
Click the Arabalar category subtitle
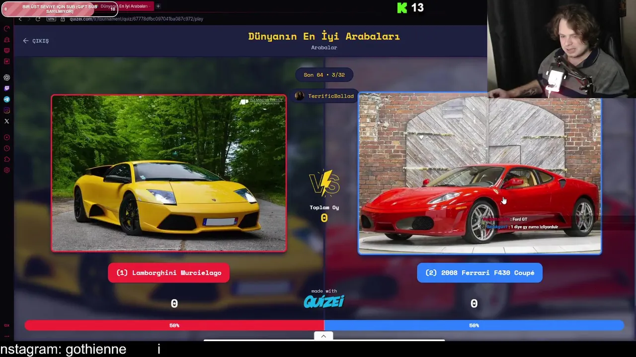tap(324, 48)
